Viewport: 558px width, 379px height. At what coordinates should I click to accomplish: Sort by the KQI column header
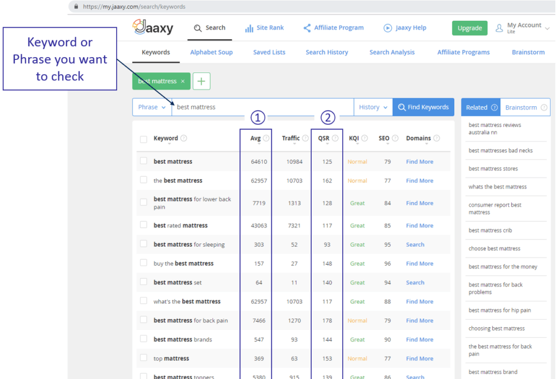pyautogui.click(x=354, y=138)
